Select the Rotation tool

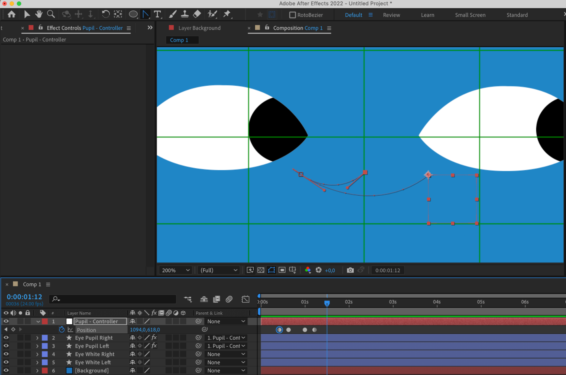pyautogui.click(x=106, y=14)
